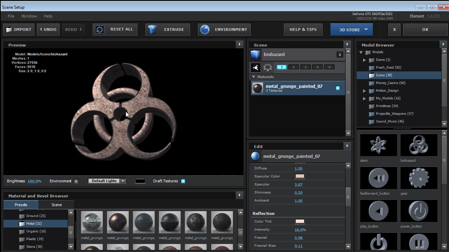This screenshot has height=252, width=449.
Task: Click the particle replicator icon in Scene panel
Action: pyautogui.click(x=267, y=67)
